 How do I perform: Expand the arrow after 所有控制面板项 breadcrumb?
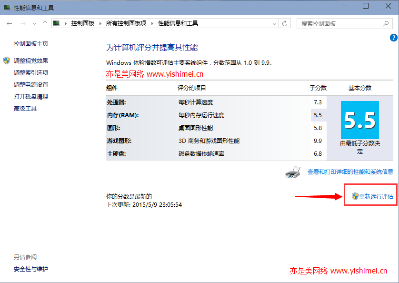coord(152,23)
